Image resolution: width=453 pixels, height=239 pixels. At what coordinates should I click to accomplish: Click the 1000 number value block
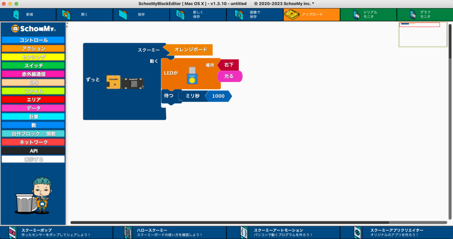click(x=218, y=96)
